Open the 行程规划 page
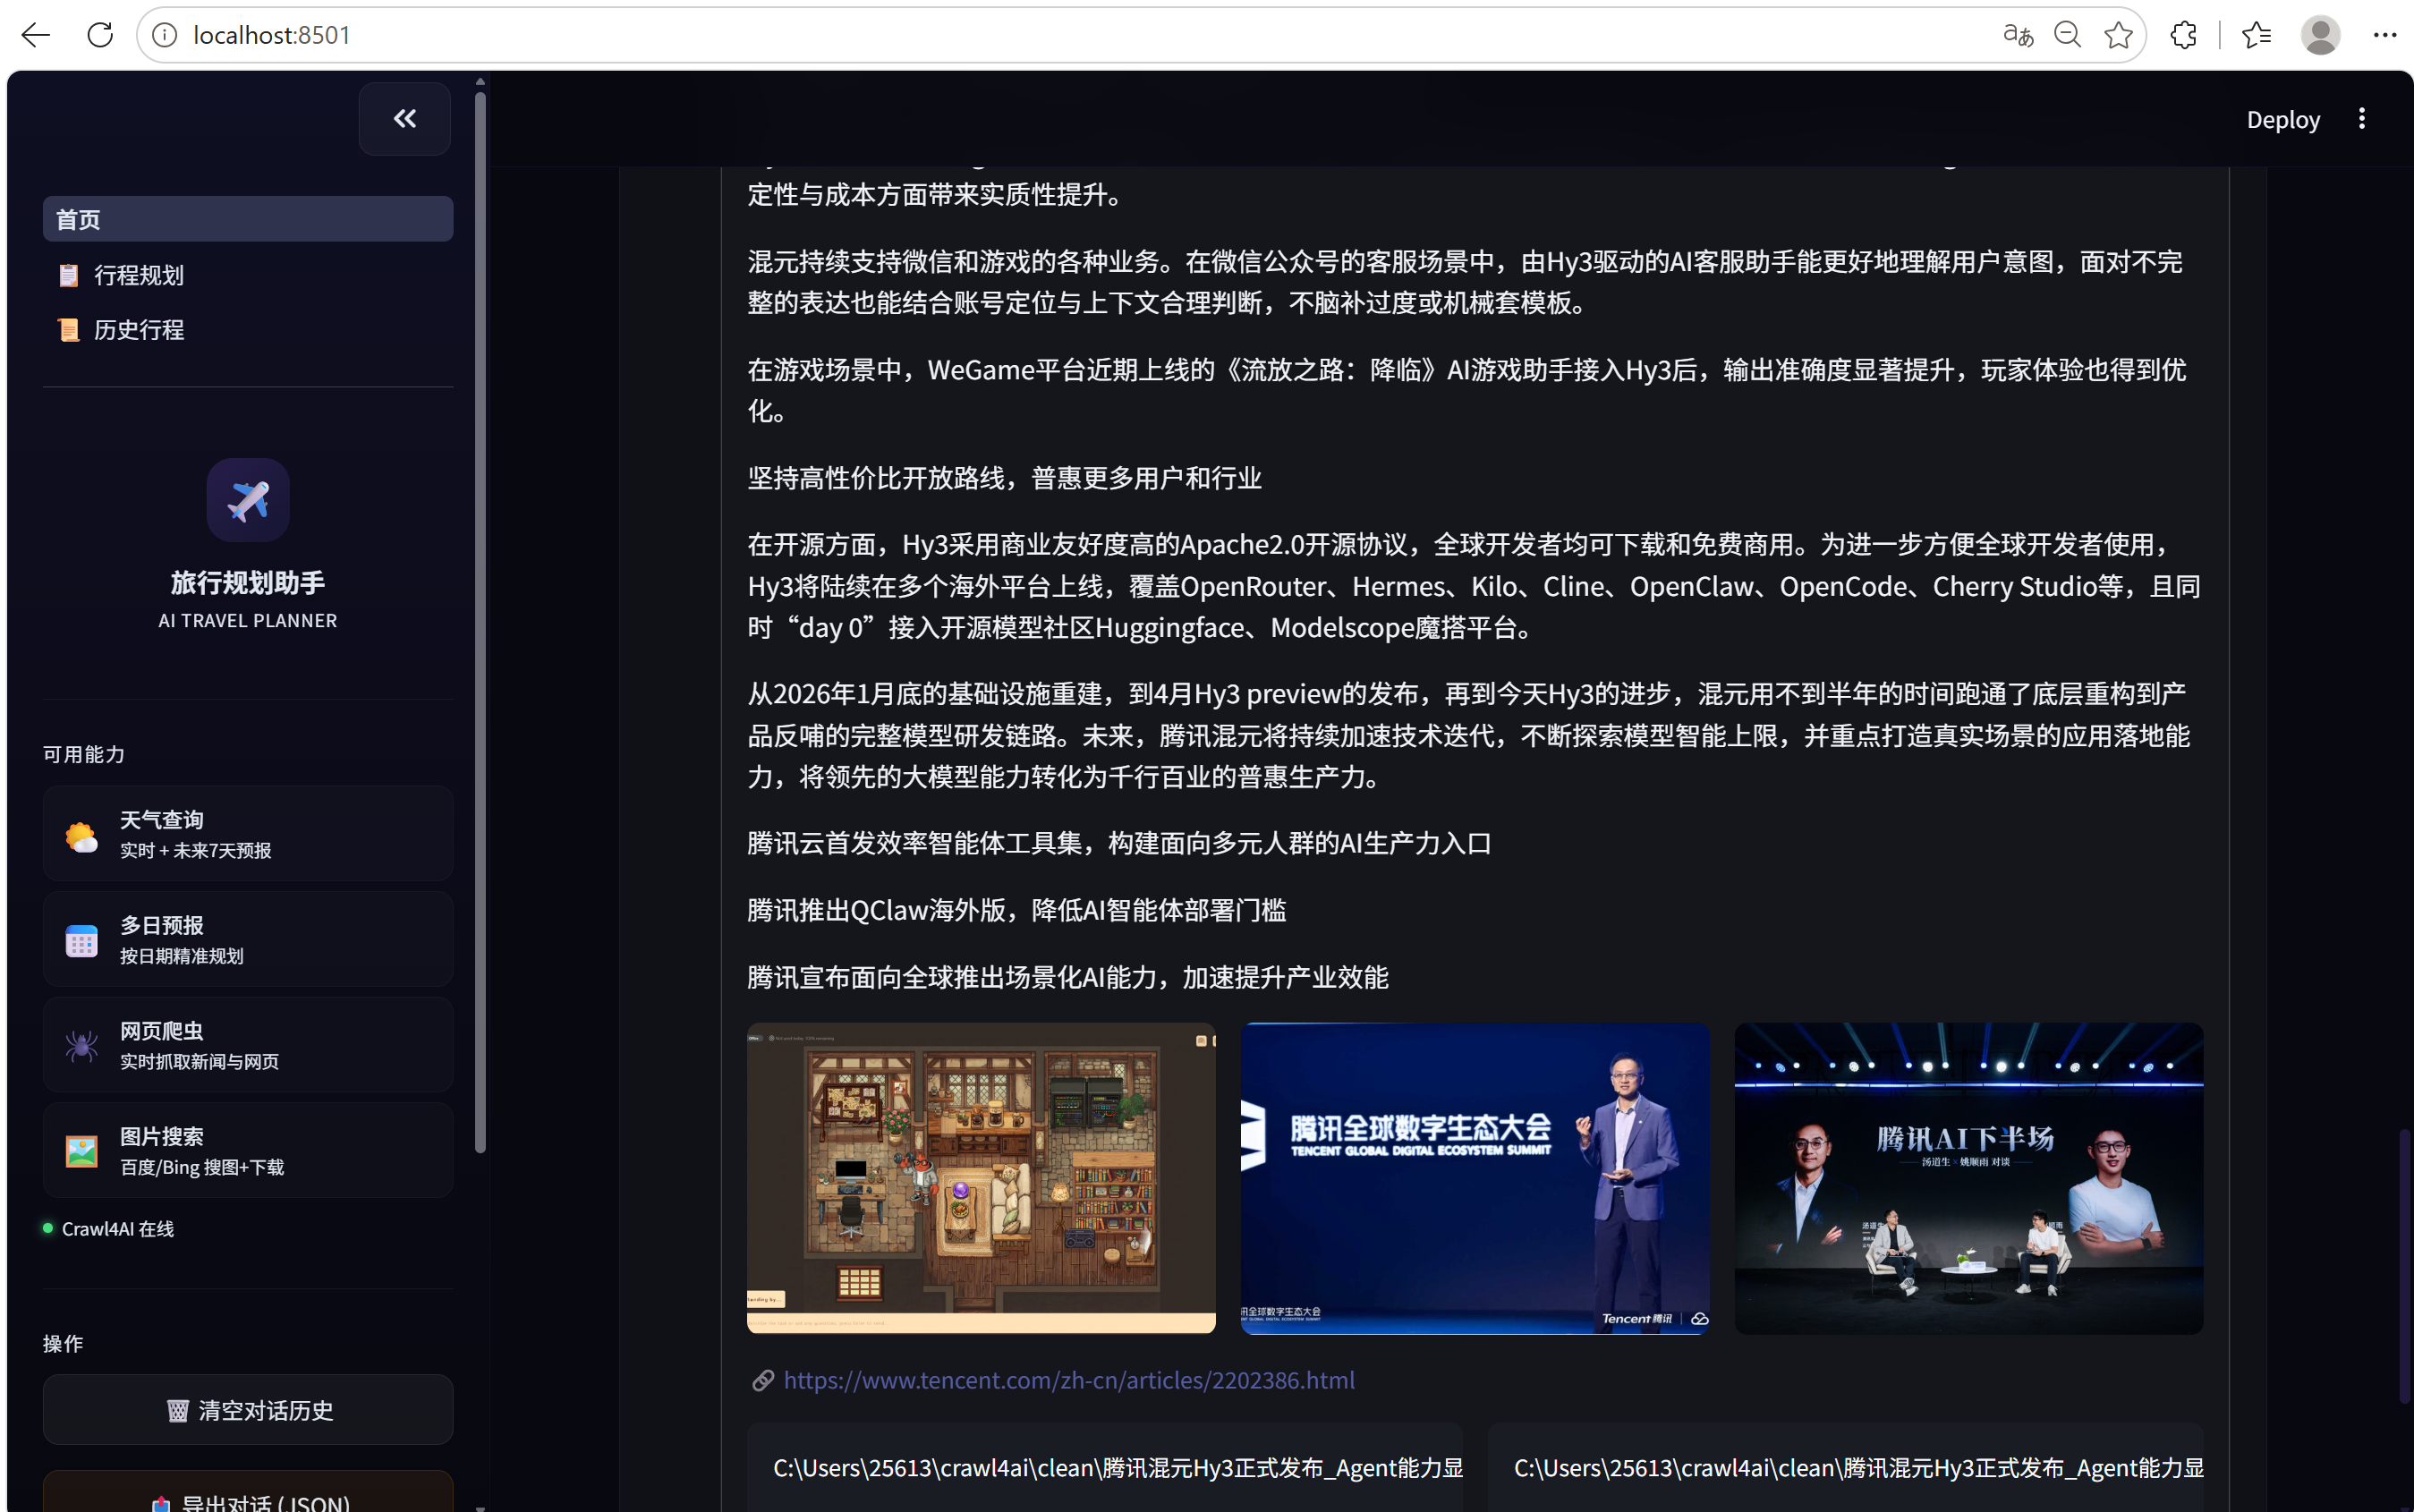This screenshot has height=1512, width=2414. [248, 275]
